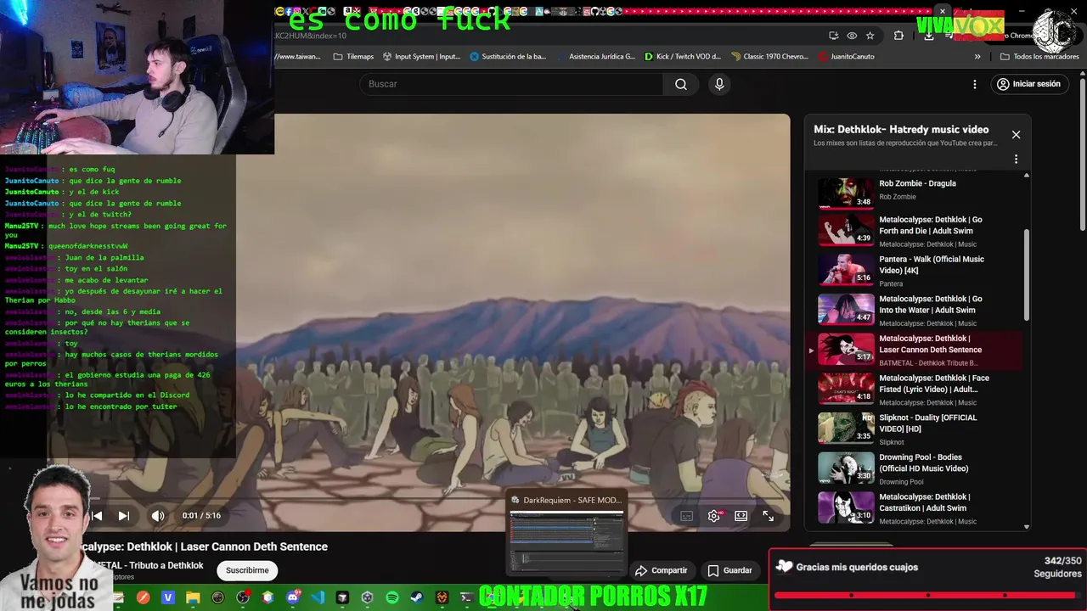Open Unity Hub from the taskbar

click(368, 598)
